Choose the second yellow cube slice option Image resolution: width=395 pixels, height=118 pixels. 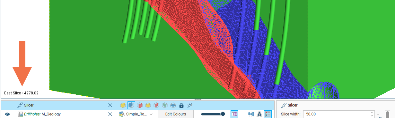click(148, 105)
